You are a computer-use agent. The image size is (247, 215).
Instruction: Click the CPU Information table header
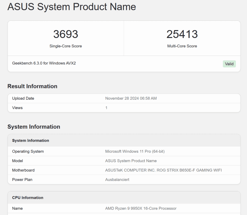pyautogui.click(x=28, y=198)
